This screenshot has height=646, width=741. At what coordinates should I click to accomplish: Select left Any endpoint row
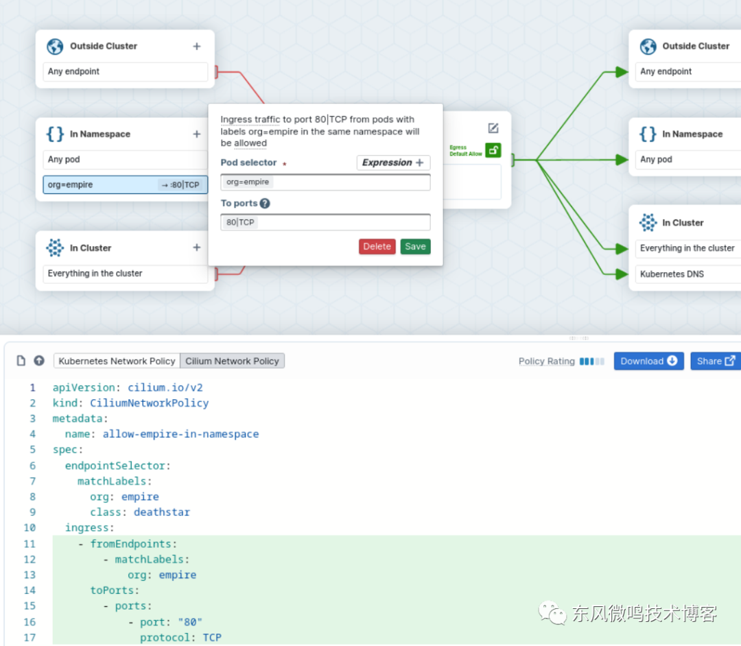pos(126,72)
